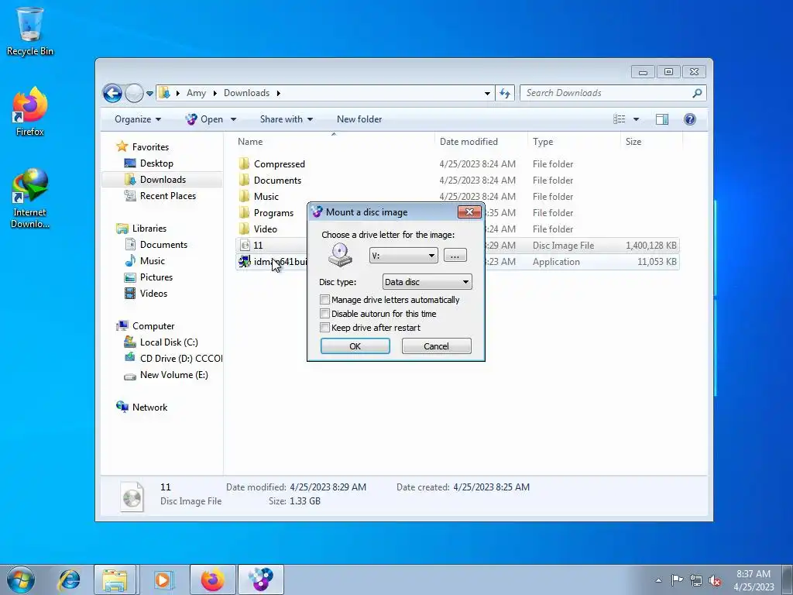Click the taskbar clock and date
The image size is (793, 595).
(x=753, y=580)
